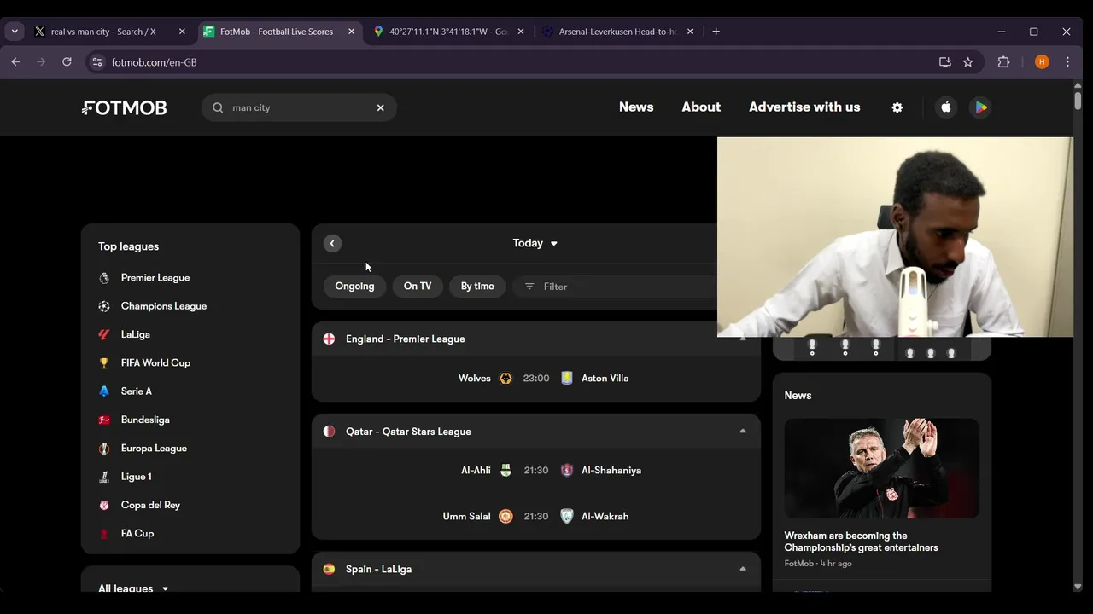The height and width of the screenshot is (614, 1093).
Task: Toggle the By time sorting
Action: [x=477, y=287]
